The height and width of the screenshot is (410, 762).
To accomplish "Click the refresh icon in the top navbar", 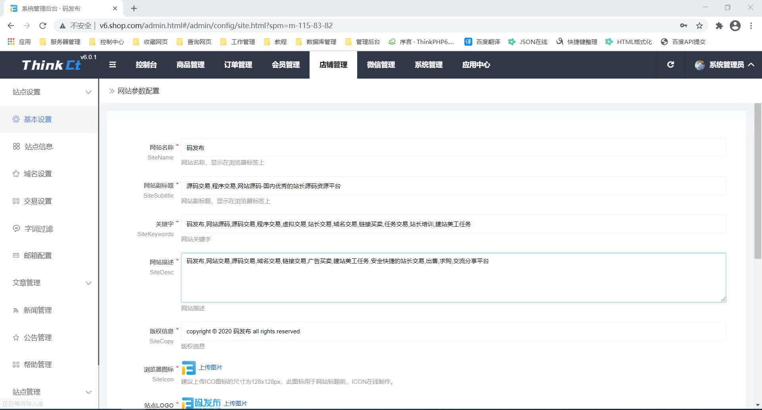I will (670, 65).
